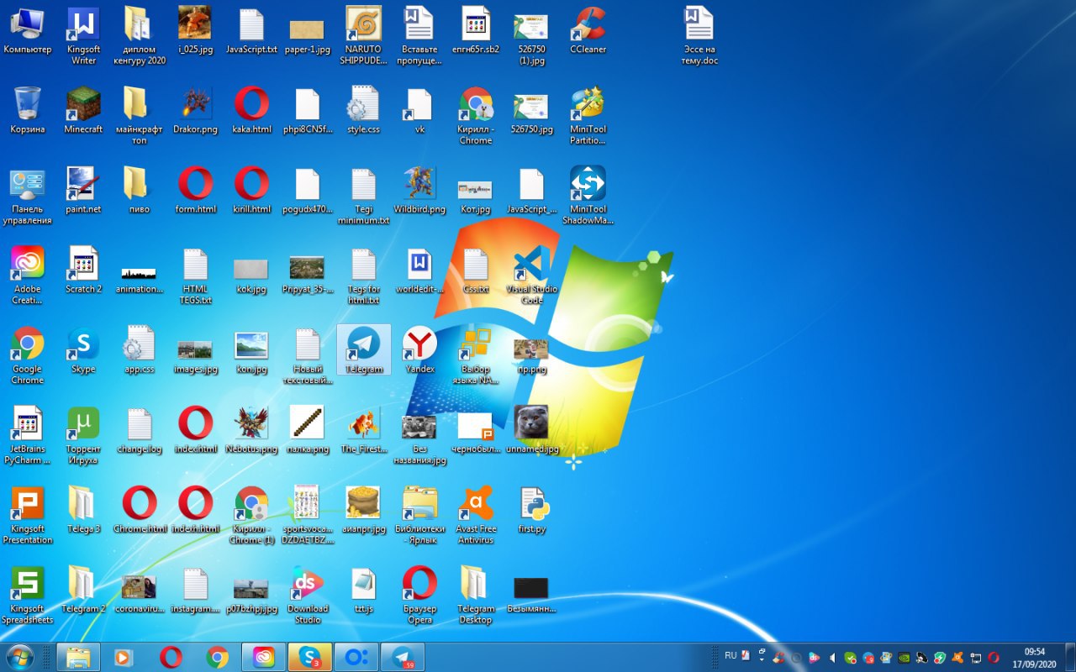Select the unnamed.jpg cat image
Viewport: 1076px width, 672px height.
531,429
